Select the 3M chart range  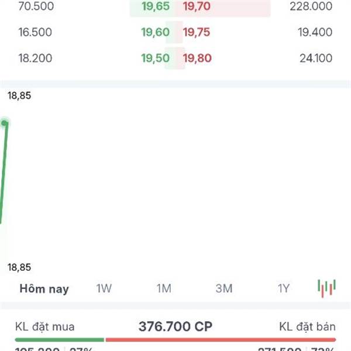click(224, 288)
